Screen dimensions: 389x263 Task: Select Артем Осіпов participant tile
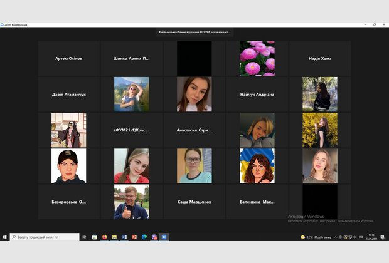(x=68, y=59)
